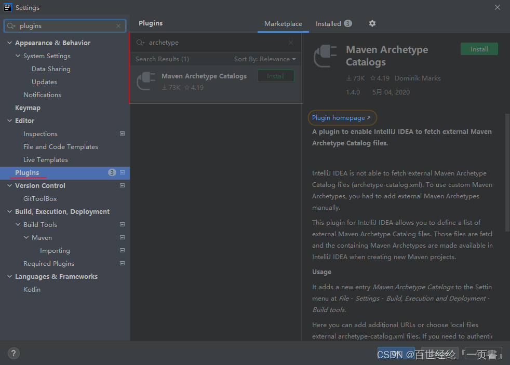Install plugin from search results list
The image size is (510, 365).
pos(275,76)
